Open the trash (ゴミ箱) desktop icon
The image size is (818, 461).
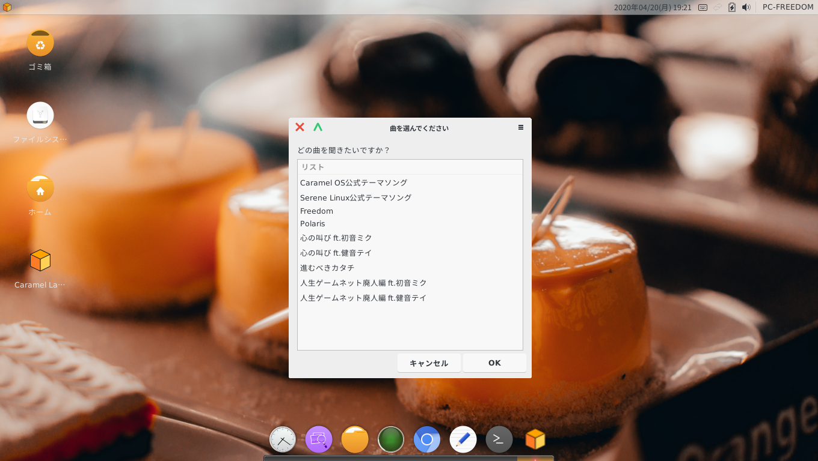[40, 43]
